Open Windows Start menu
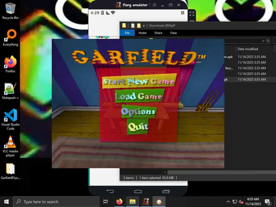Viewport: 276px width, 207px height. point(6,202)
